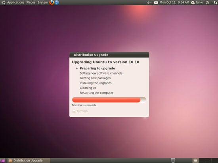Click the power session icon
Image resolution: width=218 pixels, height=163 pixels.
pos(207,2)
